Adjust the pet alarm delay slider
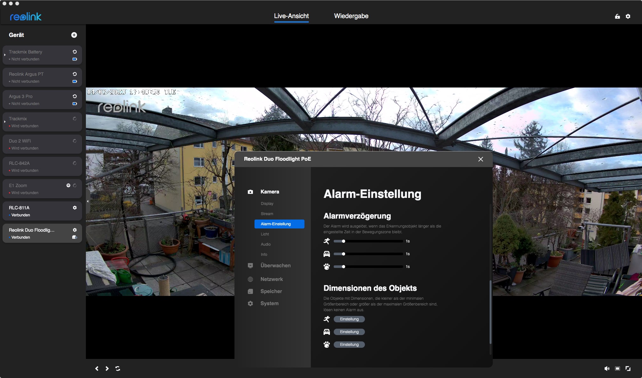Image resolution: width=642 pixels, height=378 pixels. tap(344, 267)
